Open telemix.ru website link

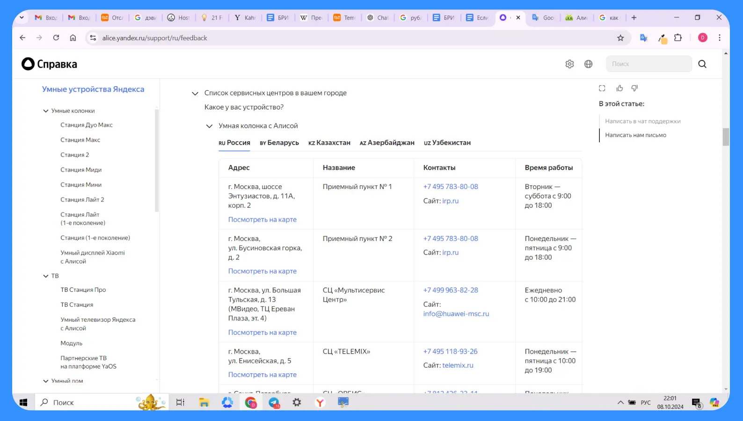[x=458, y=365]
